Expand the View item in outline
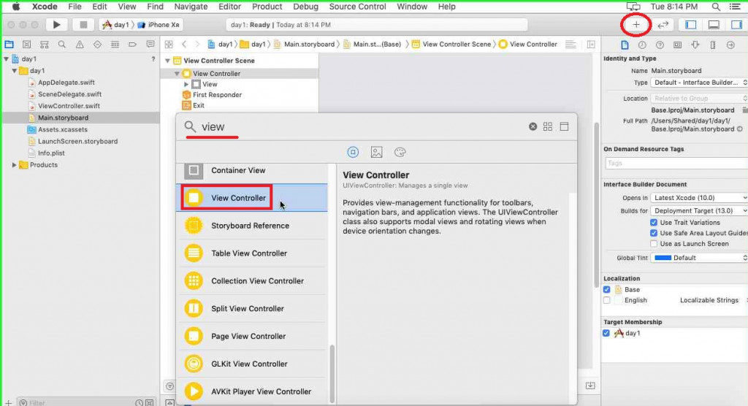Viewport: 748px width, 406px height. [186, 84]
